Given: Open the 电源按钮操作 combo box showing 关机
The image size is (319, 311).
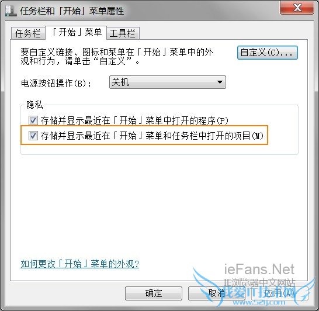Looking at the screenshot, I should coord(168,82).
